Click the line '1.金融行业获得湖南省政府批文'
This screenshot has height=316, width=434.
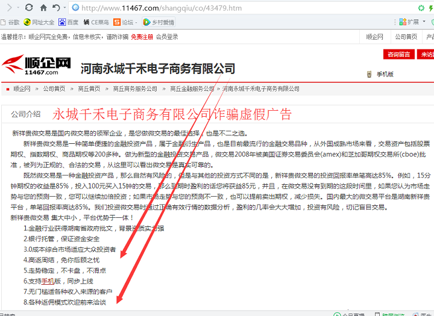tap(94, 229)
